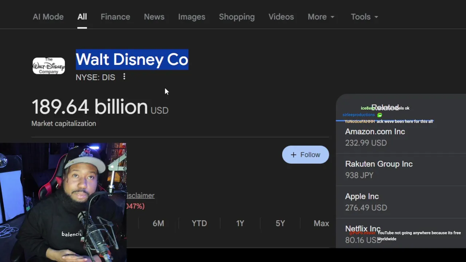Open the AI Mode search tab
The image size is (466, 262).
48,17
